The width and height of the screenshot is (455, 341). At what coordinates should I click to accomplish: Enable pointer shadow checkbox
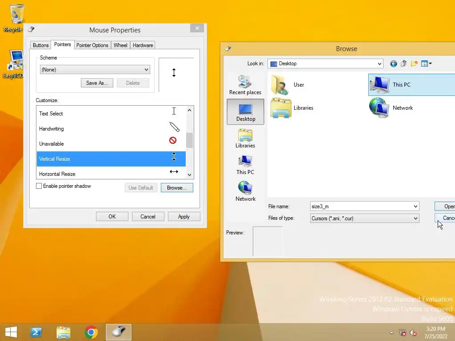click(39, 186)
